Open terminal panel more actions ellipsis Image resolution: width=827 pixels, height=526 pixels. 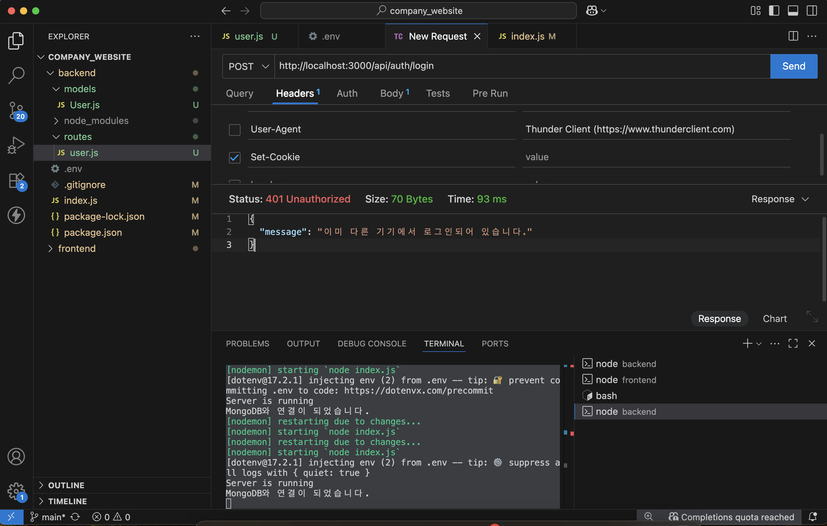(775, 343)
